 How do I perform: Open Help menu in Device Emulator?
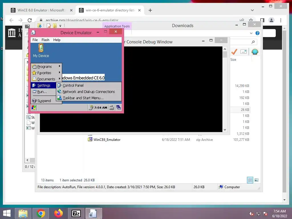[57, 40]
